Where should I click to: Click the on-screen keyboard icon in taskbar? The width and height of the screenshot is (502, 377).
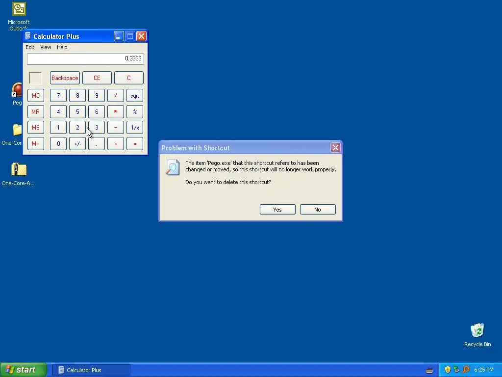(429, 370)
